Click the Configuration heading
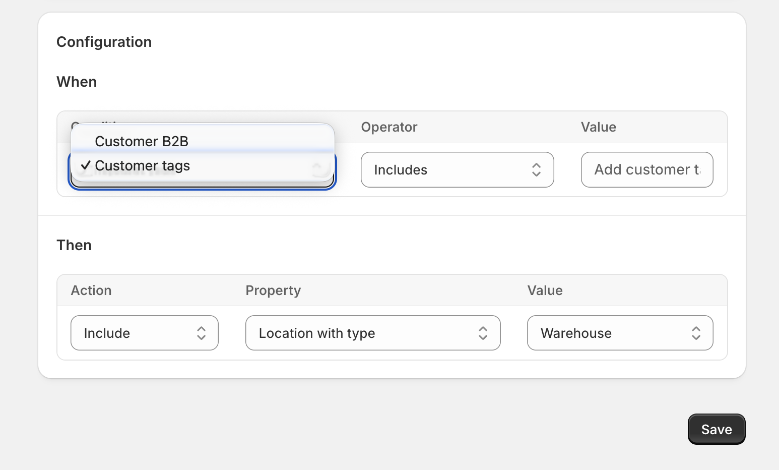Viewport: 779px width, 470px height. pos(104,42)
